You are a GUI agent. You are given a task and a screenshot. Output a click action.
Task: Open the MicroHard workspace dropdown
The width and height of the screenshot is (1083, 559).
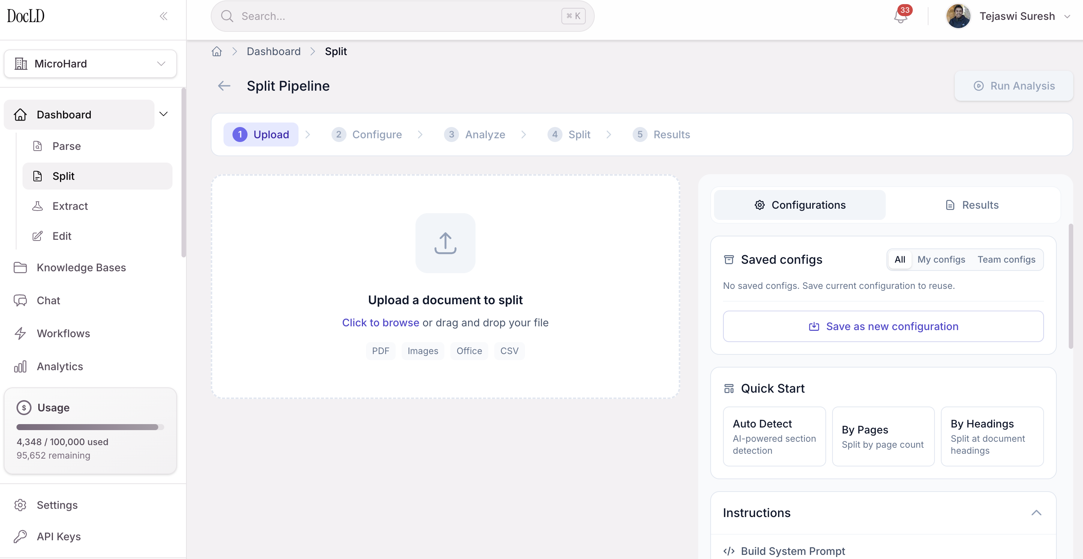coord(90,64)
